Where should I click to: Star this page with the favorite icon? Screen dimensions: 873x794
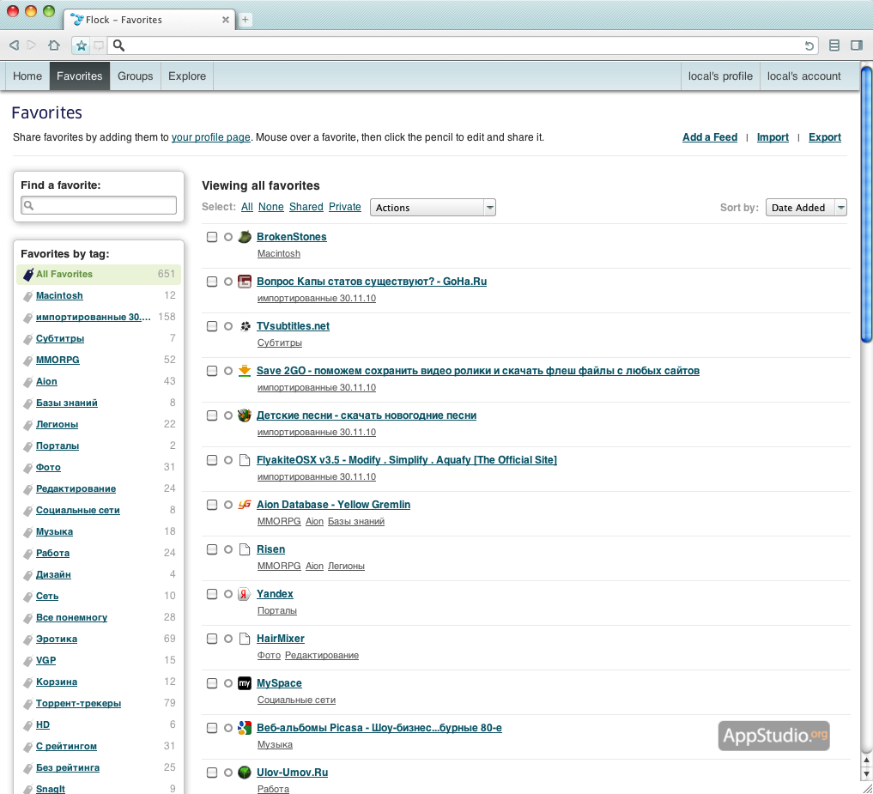point(82,45)
